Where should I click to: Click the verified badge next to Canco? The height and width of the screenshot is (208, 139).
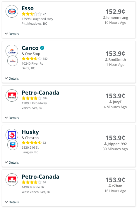pos(42,48)
